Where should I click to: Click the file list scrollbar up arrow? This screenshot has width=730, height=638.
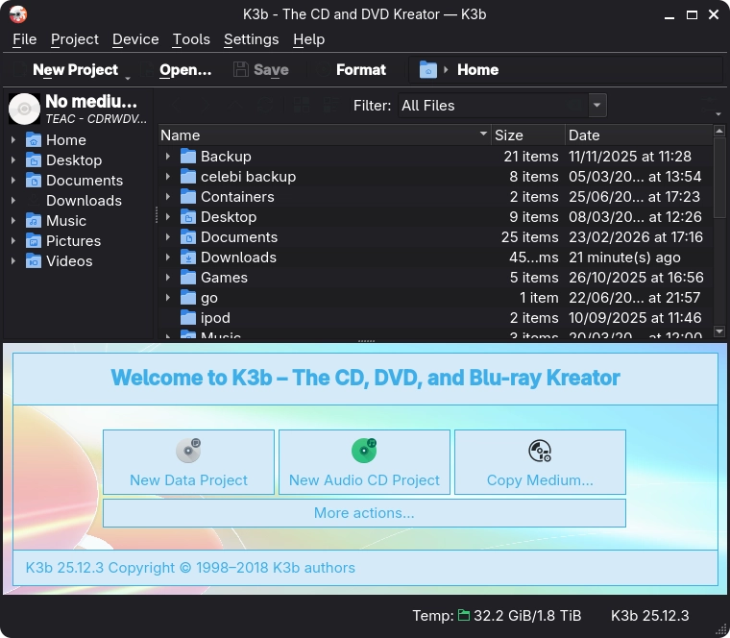[x=719, y=131]
